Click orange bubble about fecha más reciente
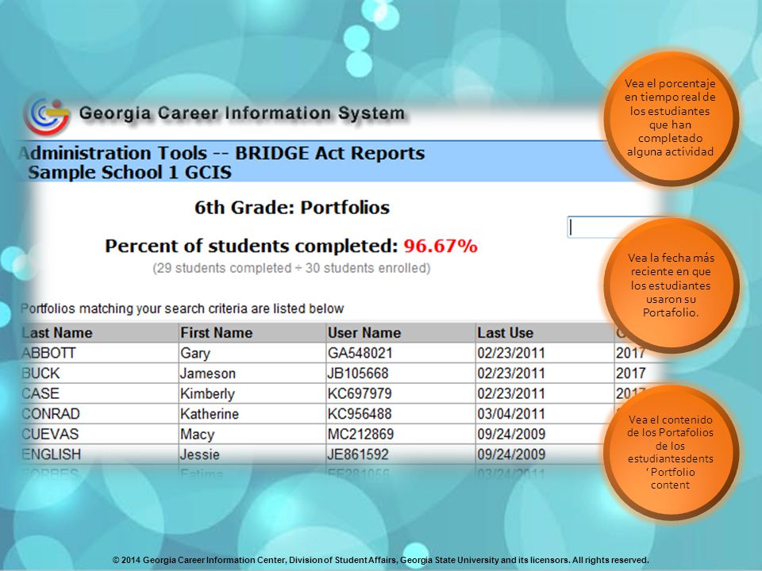 [x=671, y=285]
